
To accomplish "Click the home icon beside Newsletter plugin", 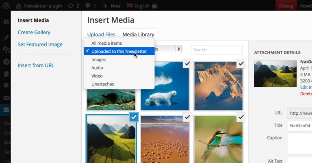I will click(x=19, y=6).
